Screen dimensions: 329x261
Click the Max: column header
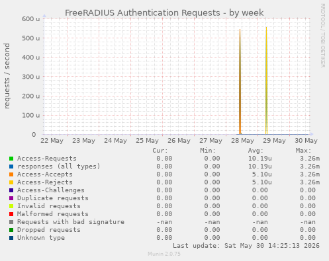[303, 151]
